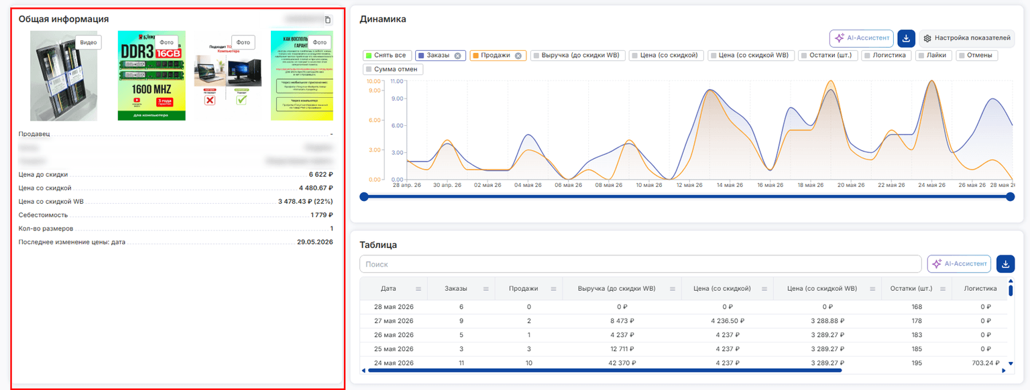Open the Продажи column menu icon
The width and height of the screenshot is (1030, 390).
click(x=554, y=289)
